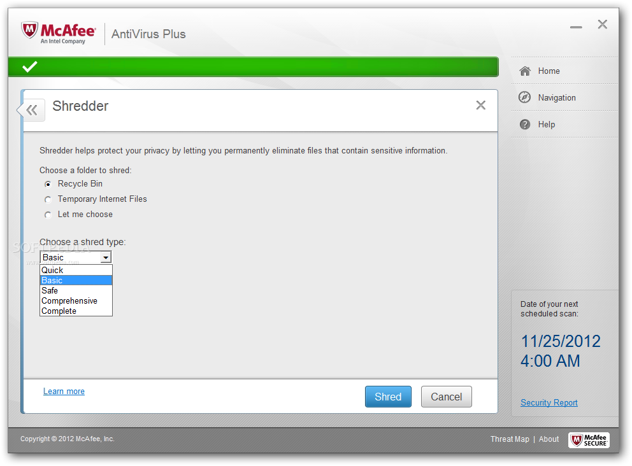
Task: Minimize the McAfee window
Action: pyautogui.click(x=576, y=27)
